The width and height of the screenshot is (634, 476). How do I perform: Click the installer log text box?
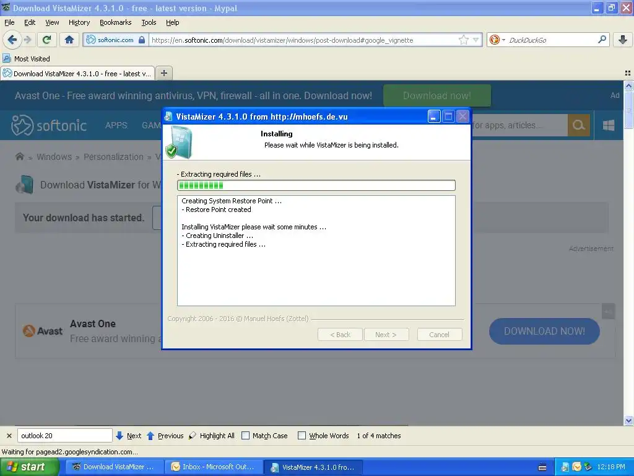pos(316,250)
